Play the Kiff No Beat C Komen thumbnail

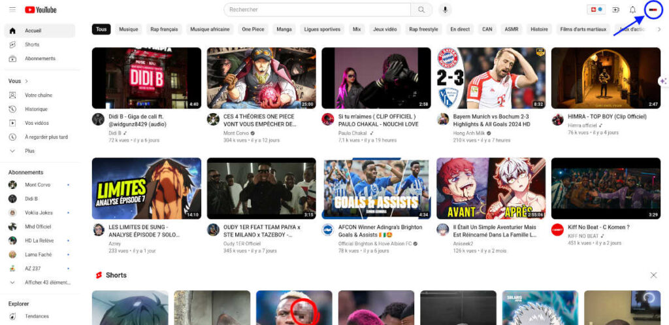point(606,188)
